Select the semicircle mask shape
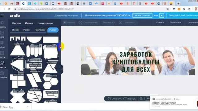 pos(34,39)
